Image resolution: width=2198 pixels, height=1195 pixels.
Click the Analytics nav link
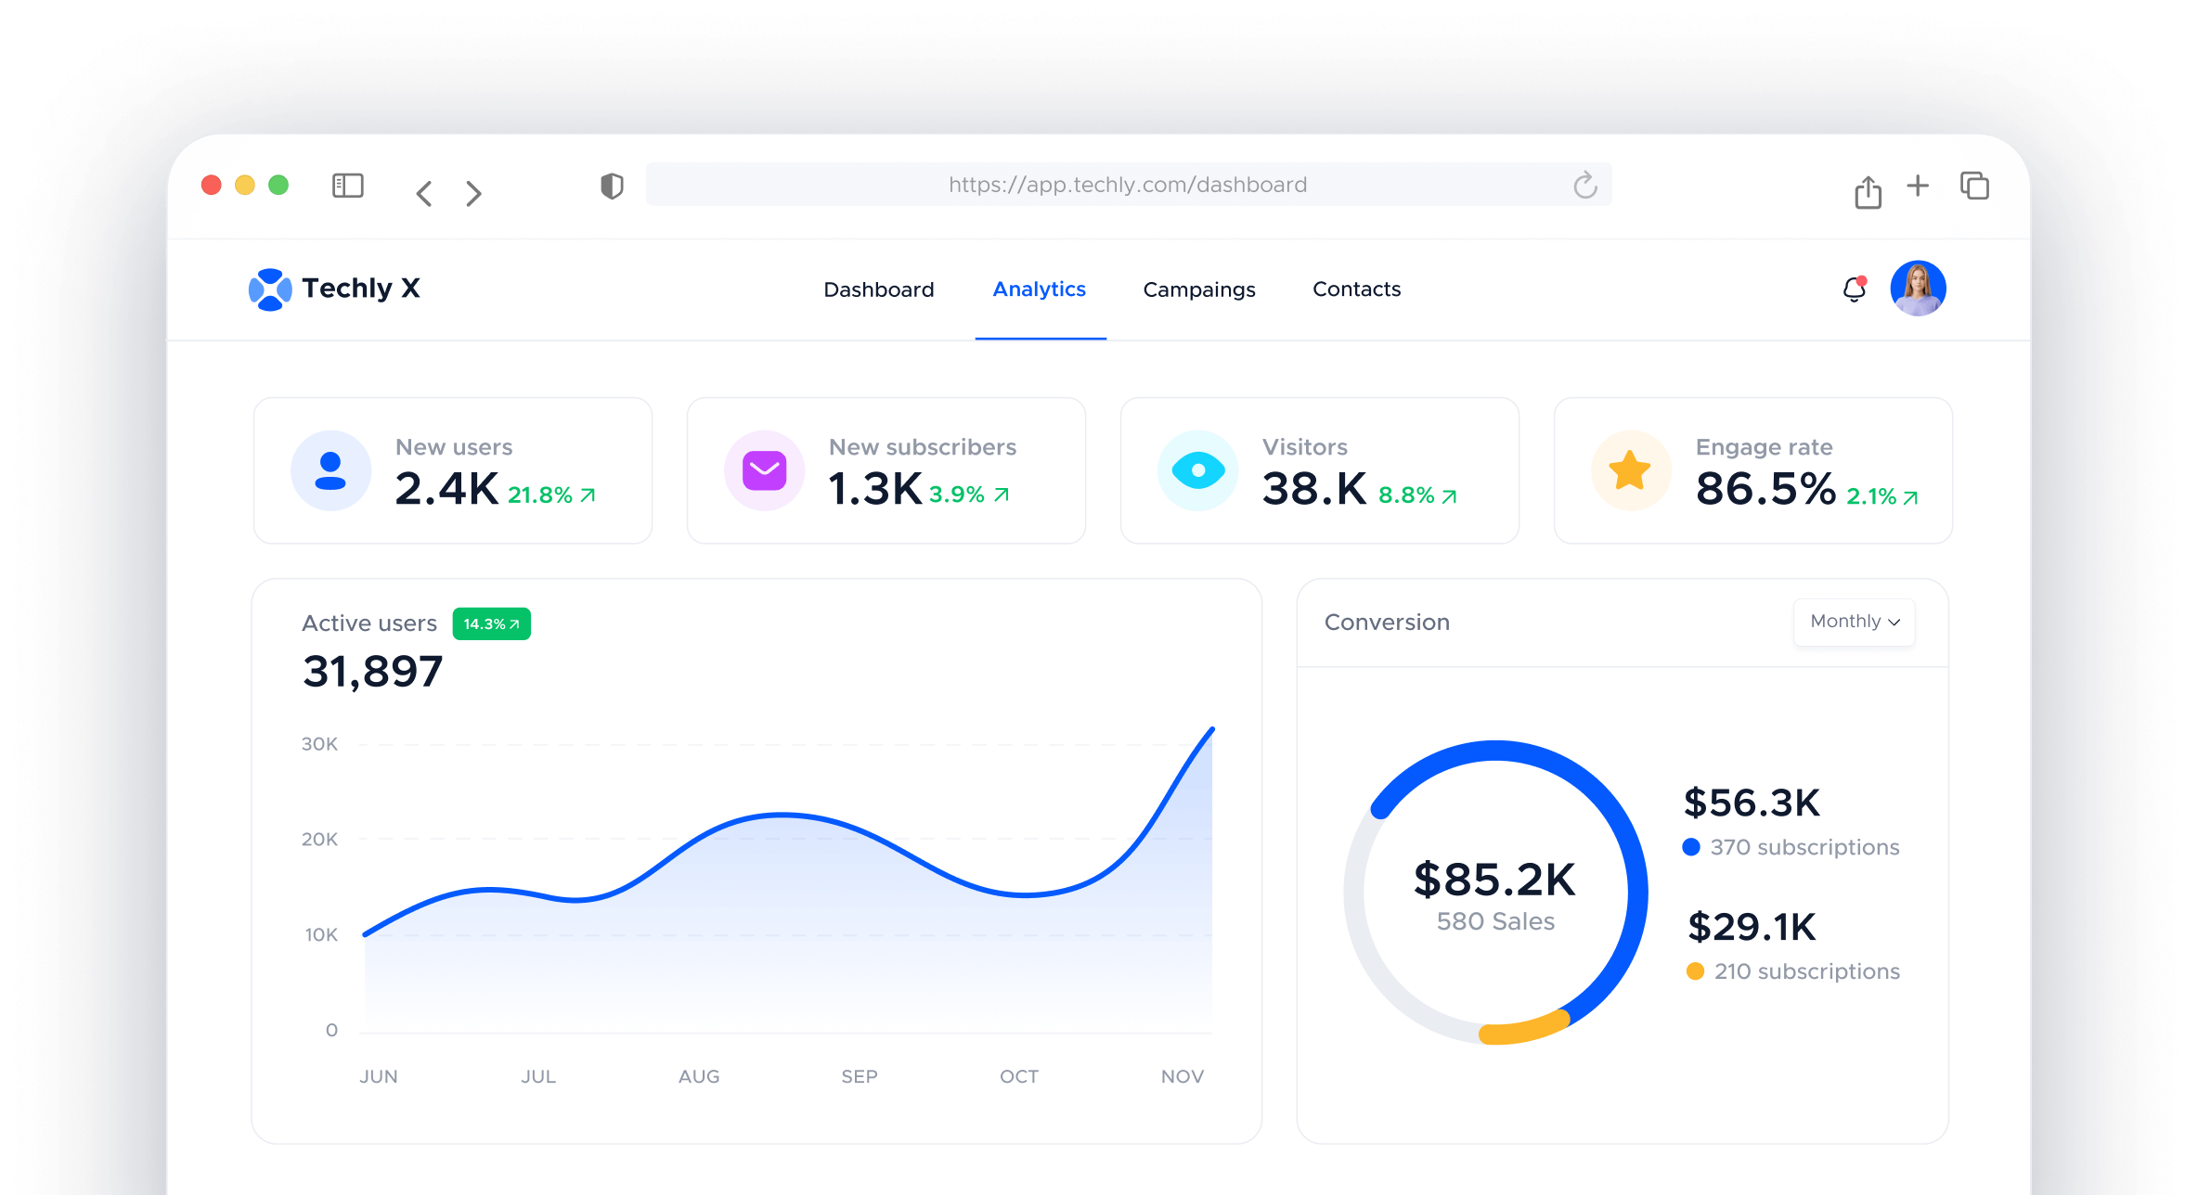coord(1039,289)
